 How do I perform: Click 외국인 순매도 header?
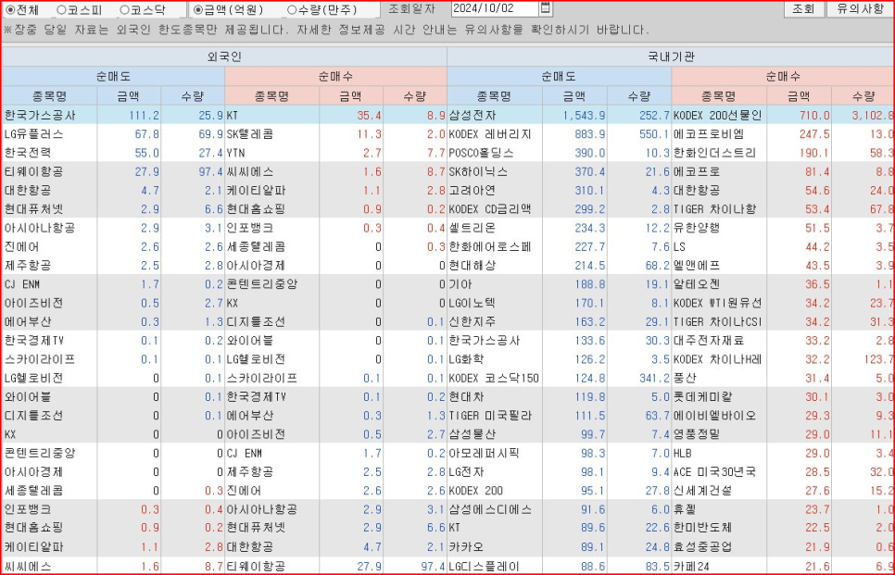[113, 77]
